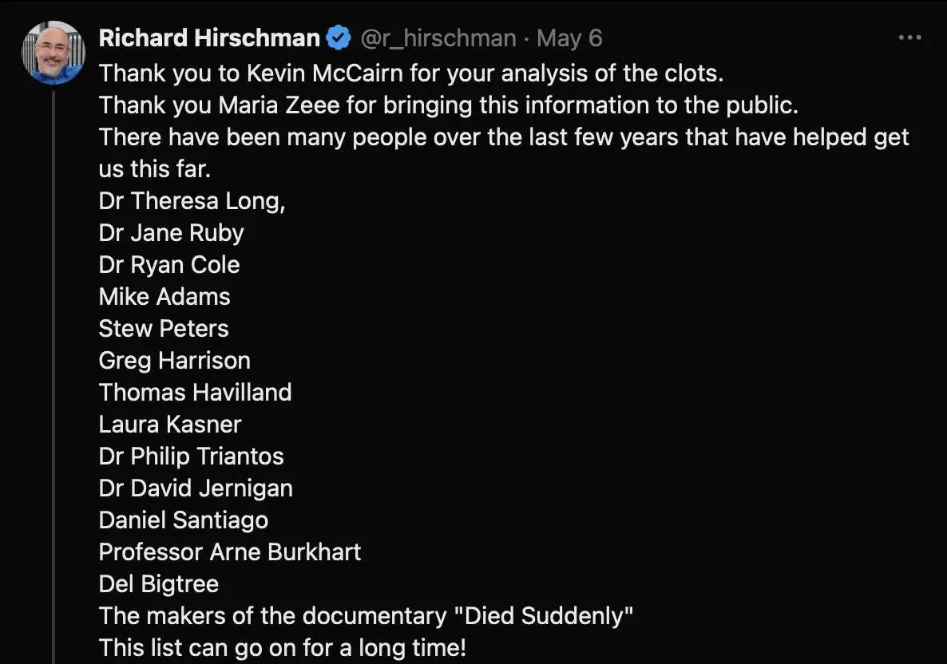The image size is (947, 664).
Task: Click the name Mike Adams
Action: (164, 297)
